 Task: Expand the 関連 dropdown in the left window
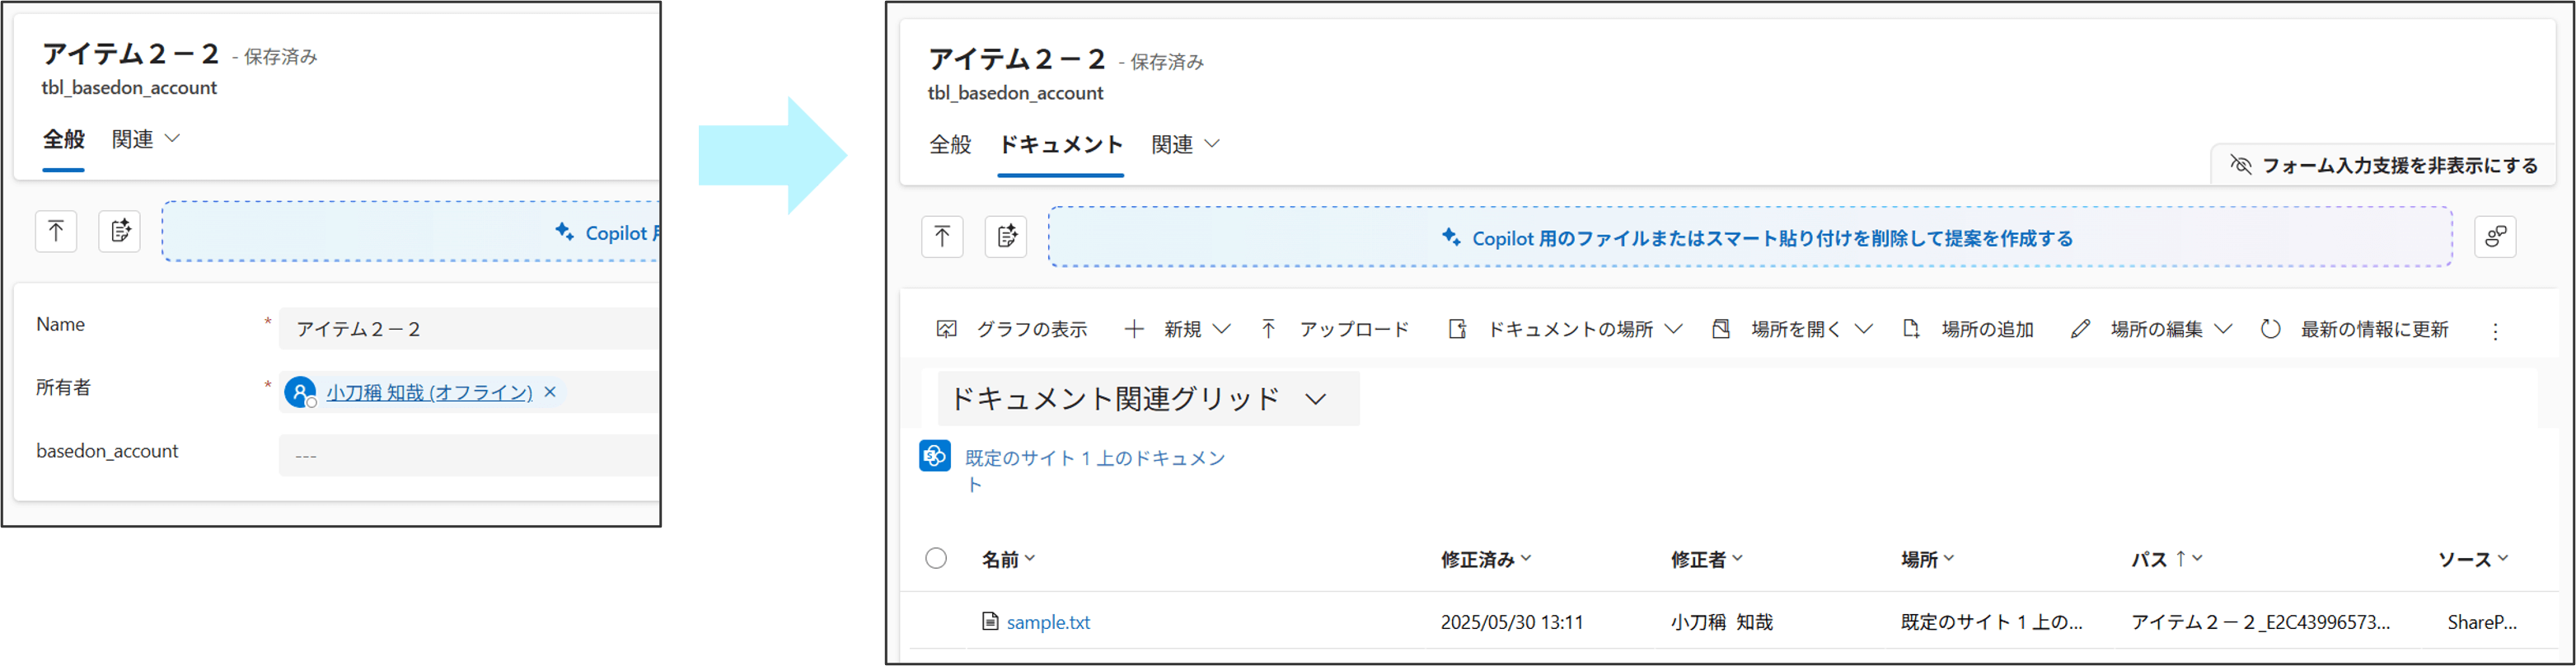coord(147,139)
